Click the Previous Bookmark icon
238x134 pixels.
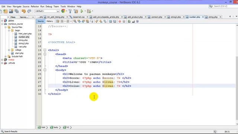(97, 22)
